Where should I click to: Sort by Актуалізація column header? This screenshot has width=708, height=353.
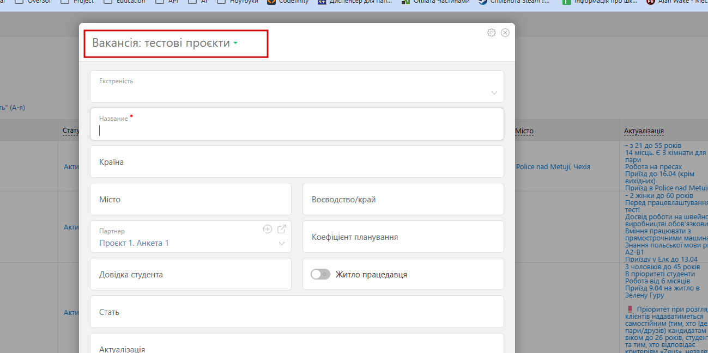644,131
